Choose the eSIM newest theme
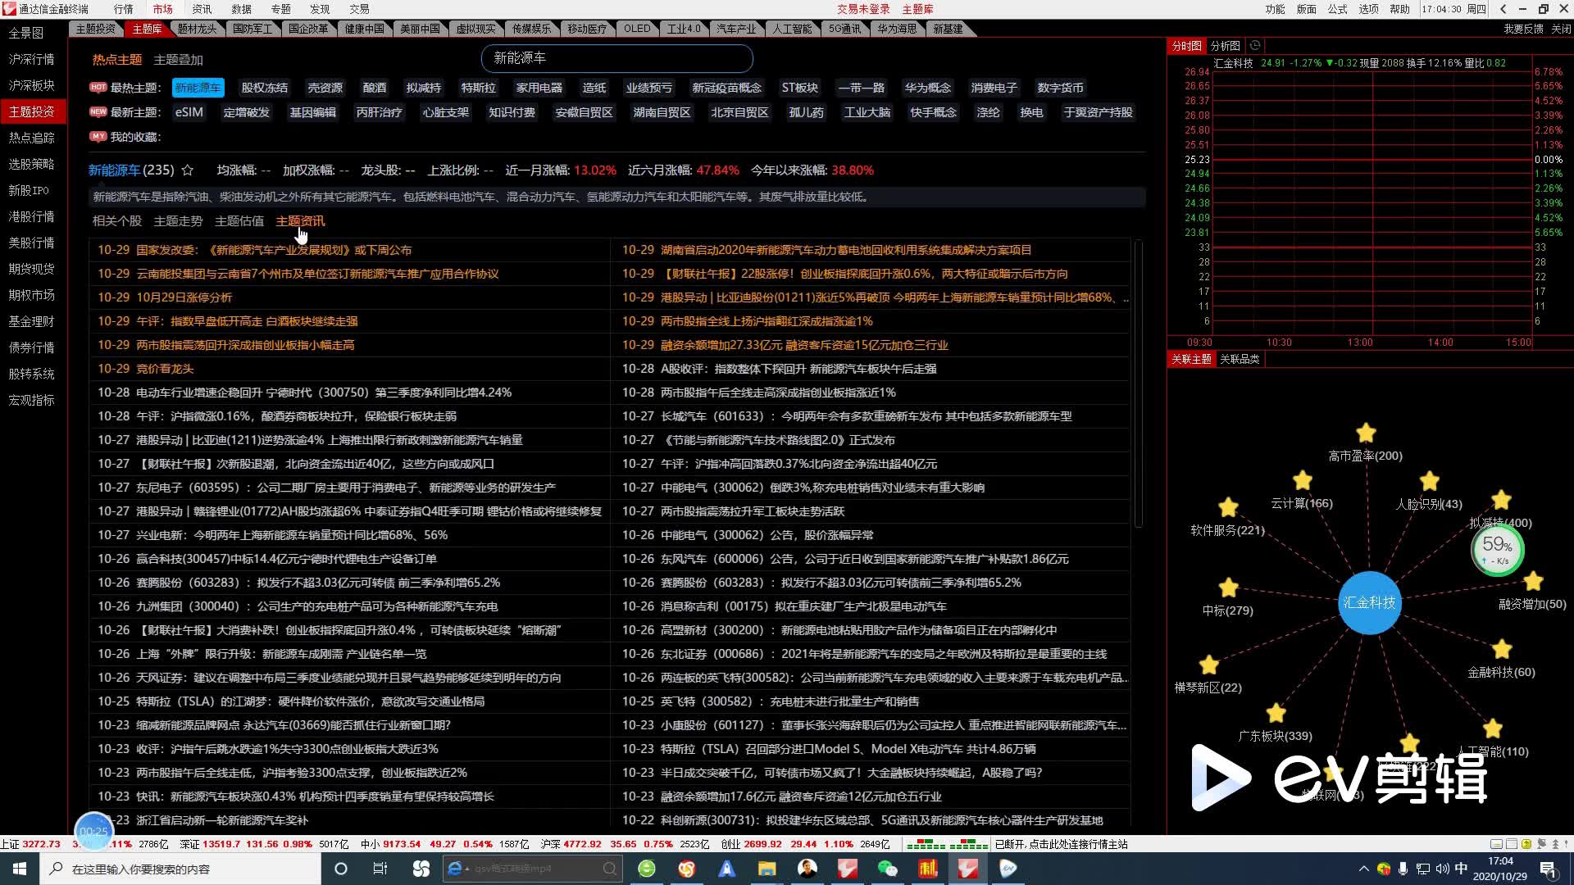This screenshot has height=885, width=1574. (x=189, y=112)
